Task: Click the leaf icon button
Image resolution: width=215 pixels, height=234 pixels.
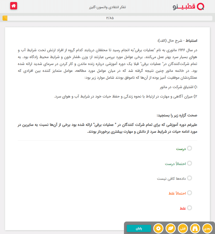Action: (170, 228)
